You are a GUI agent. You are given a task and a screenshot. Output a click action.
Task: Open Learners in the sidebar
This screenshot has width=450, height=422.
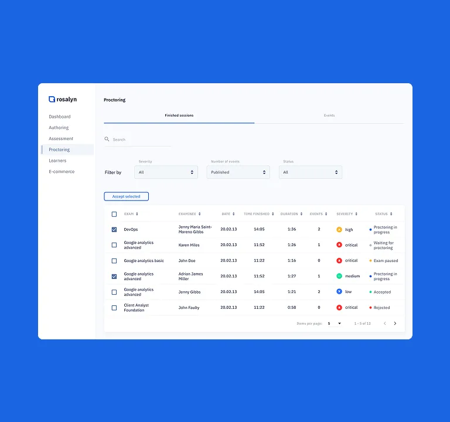(57, 161)
